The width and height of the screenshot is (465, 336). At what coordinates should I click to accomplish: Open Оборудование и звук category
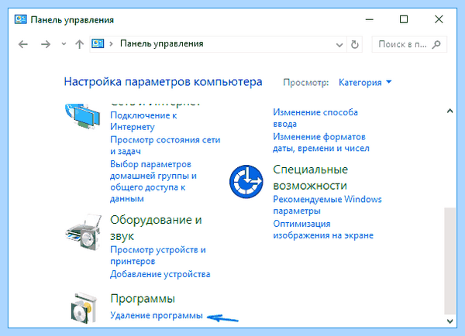[x=156, y=228]
